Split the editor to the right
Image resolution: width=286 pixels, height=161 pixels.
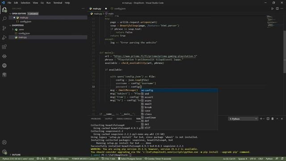[277, 8]
